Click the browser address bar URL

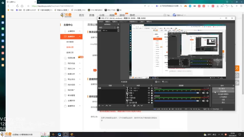pos(52,6)
